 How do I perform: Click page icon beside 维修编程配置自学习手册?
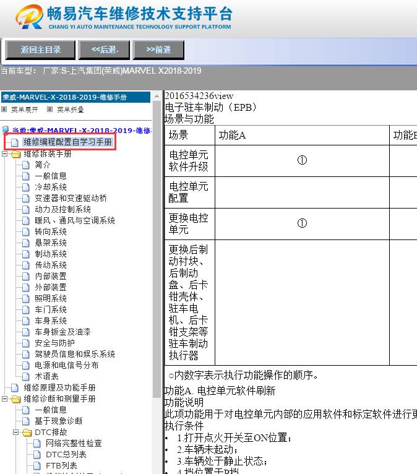14,142
